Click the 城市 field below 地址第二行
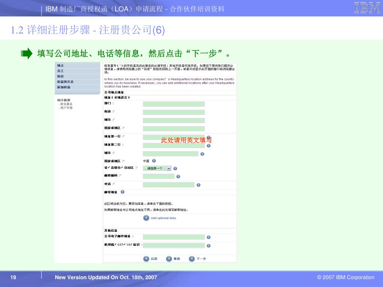This screenshot has width=383, height=287. click(x=171, y=154)
